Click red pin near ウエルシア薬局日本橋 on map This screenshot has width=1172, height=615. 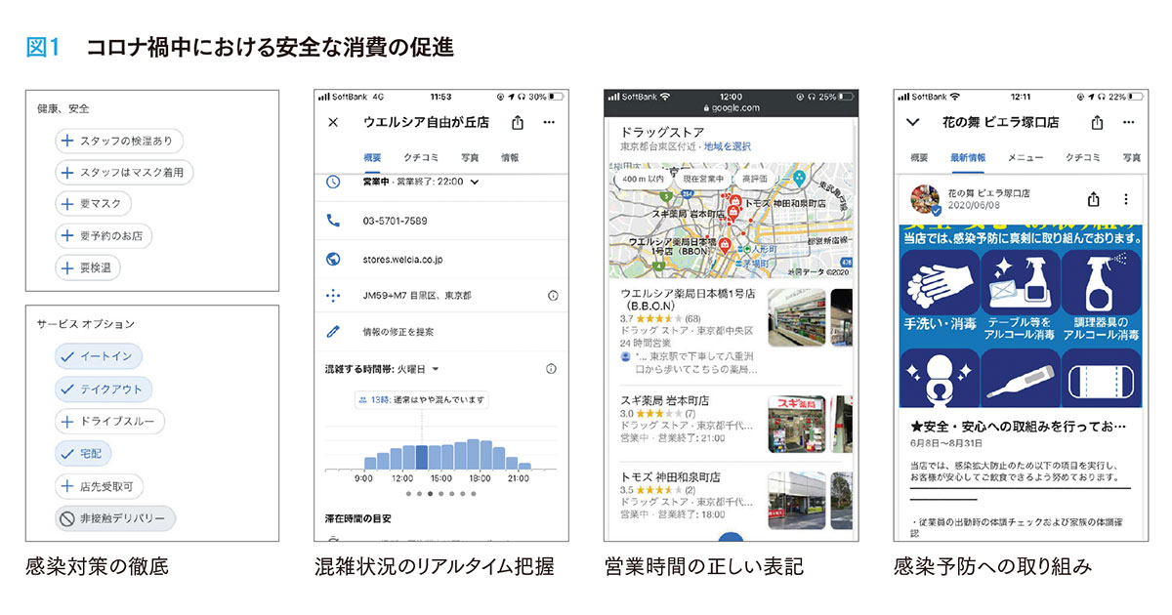[725, 245]
